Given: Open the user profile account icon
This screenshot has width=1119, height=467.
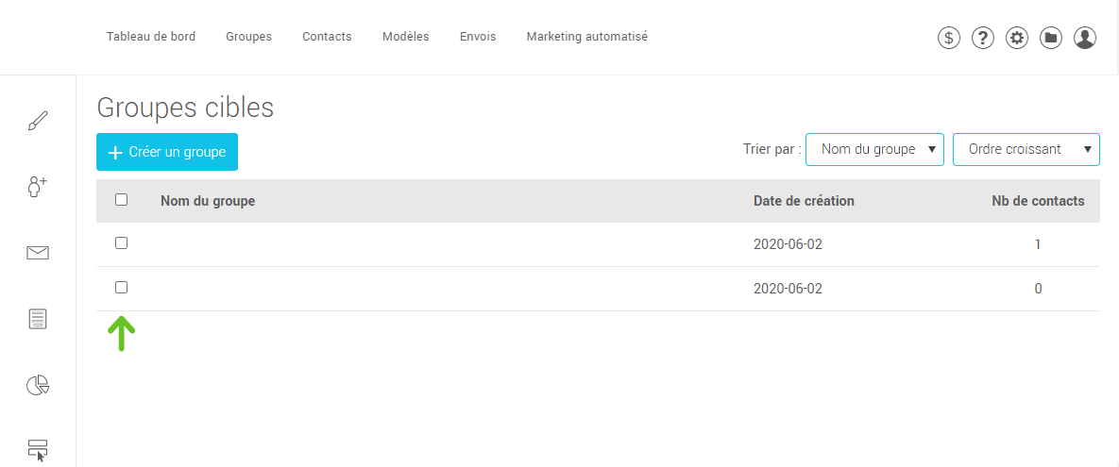Looking at the screenshot, I should 1085,38.
